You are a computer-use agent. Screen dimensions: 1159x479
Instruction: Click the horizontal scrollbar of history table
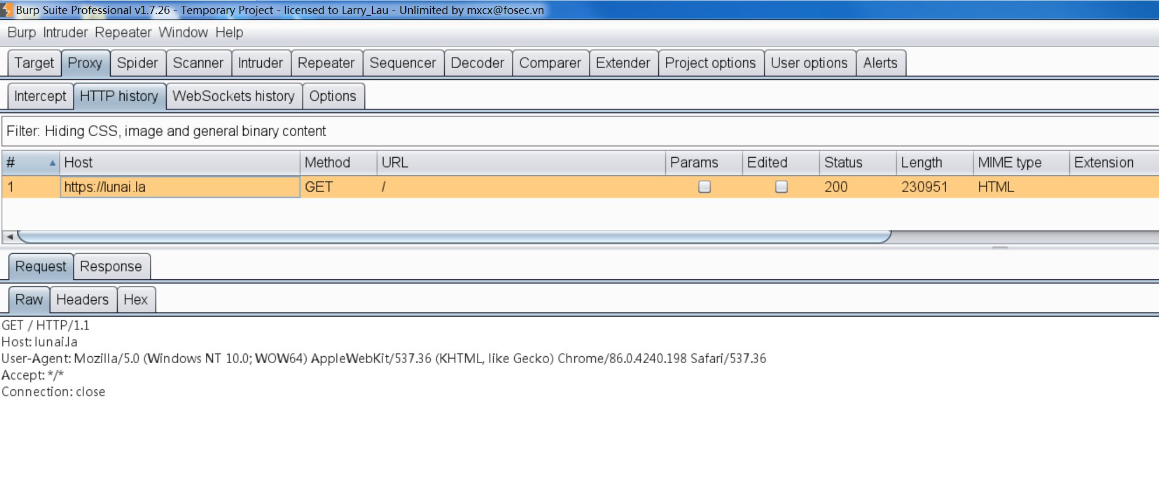point(455,237)
